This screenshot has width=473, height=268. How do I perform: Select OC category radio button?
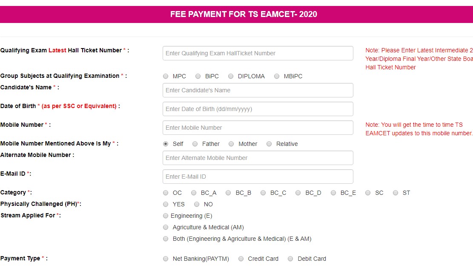click(166, 193)
